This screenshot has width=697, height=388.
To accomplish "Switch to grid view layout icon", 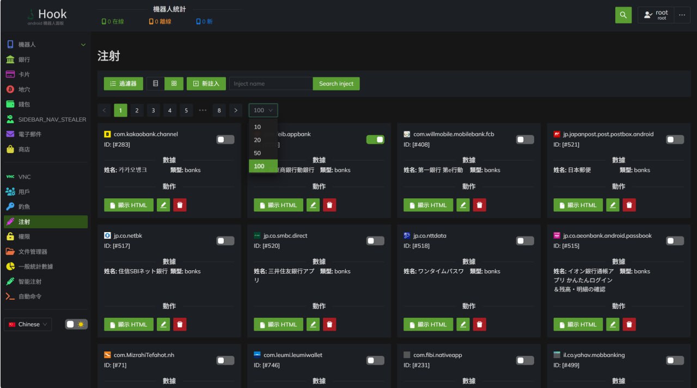I will tap(174, 83).
